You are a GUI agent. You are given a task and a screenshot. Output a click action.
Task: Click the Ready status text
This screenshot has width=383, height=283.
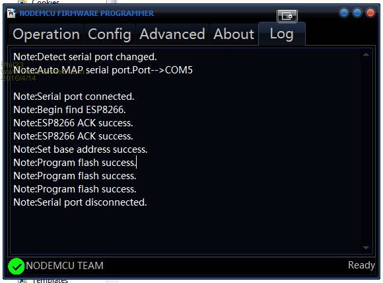pyautogui.click(x=361, y=265)
